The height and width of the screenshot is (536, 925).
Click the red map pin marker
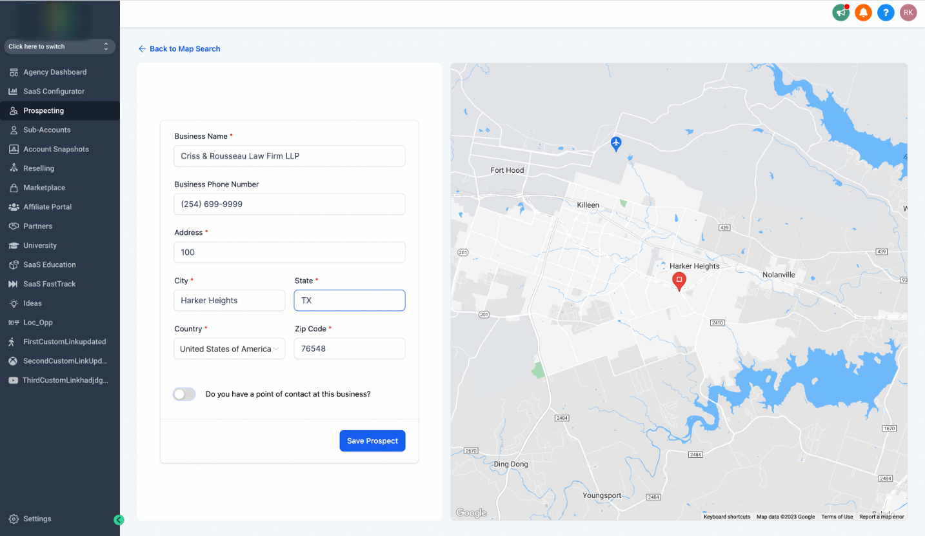pyautogui.click(x=679, y=281)
